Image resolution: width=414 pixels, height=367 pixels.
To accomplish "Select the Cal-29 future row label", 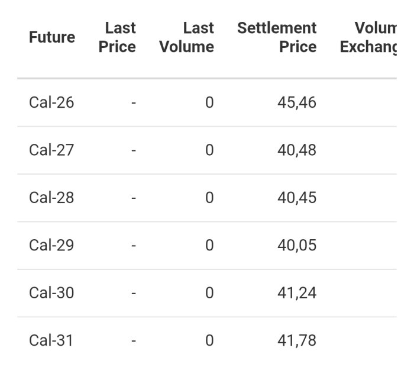I will [x=51, y=245].
